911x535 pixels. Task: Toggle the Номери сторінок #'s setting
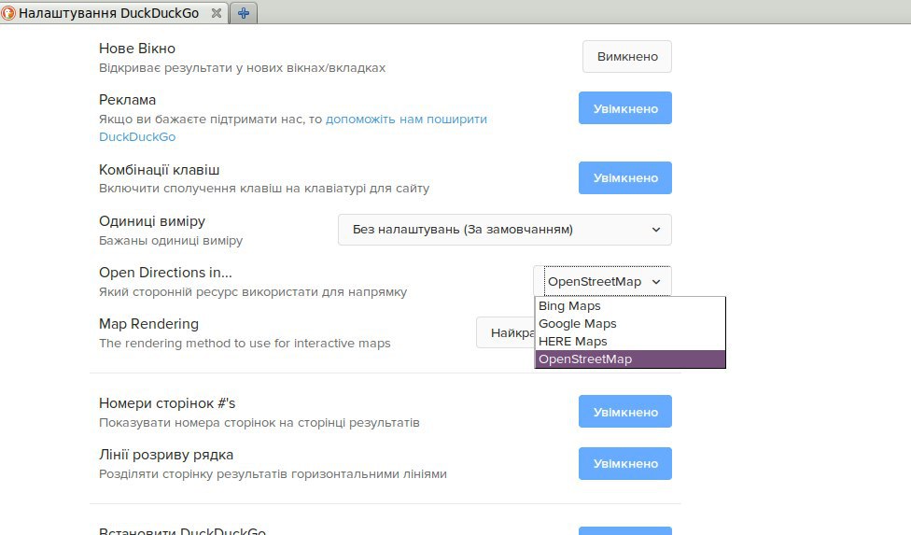(x=625, y=412)
